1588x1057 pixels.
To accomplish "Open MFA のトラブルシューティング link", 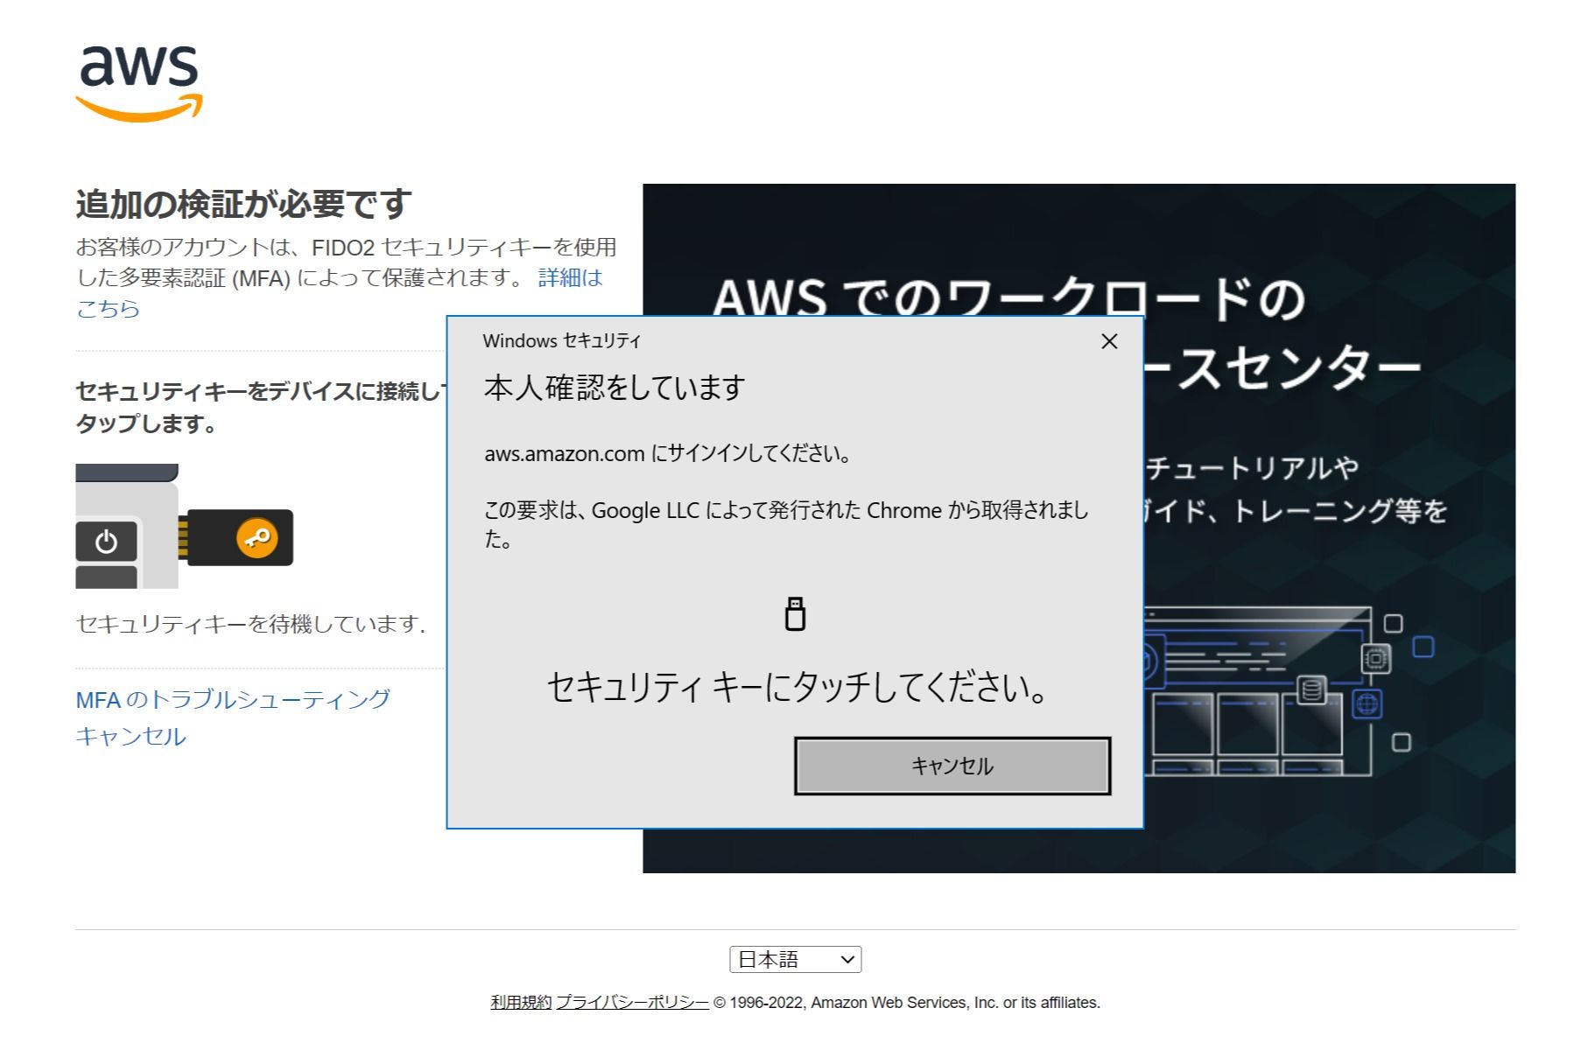I will [x=233, y=699].
